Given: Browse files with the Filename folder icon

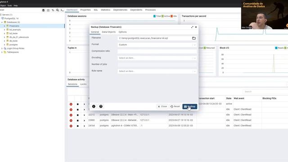Looking at the screenshot, I should [194, 38].
